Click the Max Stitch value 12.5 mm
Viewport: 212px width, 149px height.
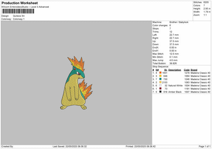point(174,54)
